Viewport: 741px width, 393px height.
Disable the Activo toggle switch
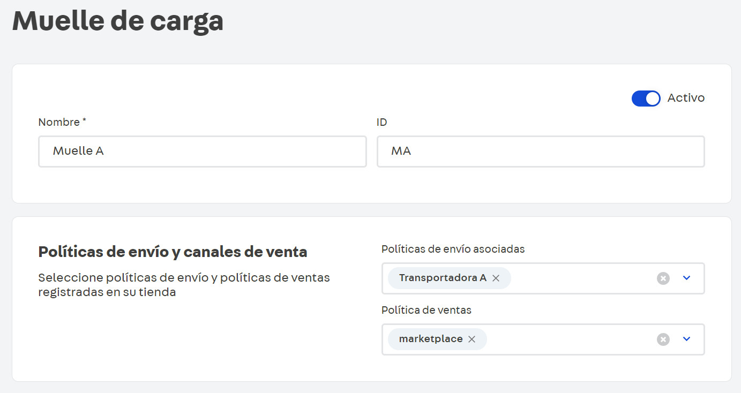[646, 98]
